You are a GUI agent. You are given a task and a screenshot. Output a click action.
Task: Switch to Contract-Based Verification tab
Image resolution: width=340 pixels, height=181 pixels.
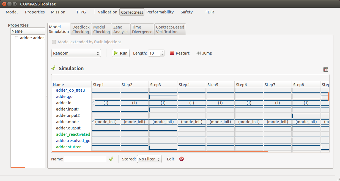170,29
